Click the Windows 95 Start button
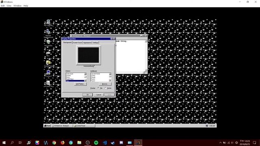The image size is (260, 146). tap(47, 126)
